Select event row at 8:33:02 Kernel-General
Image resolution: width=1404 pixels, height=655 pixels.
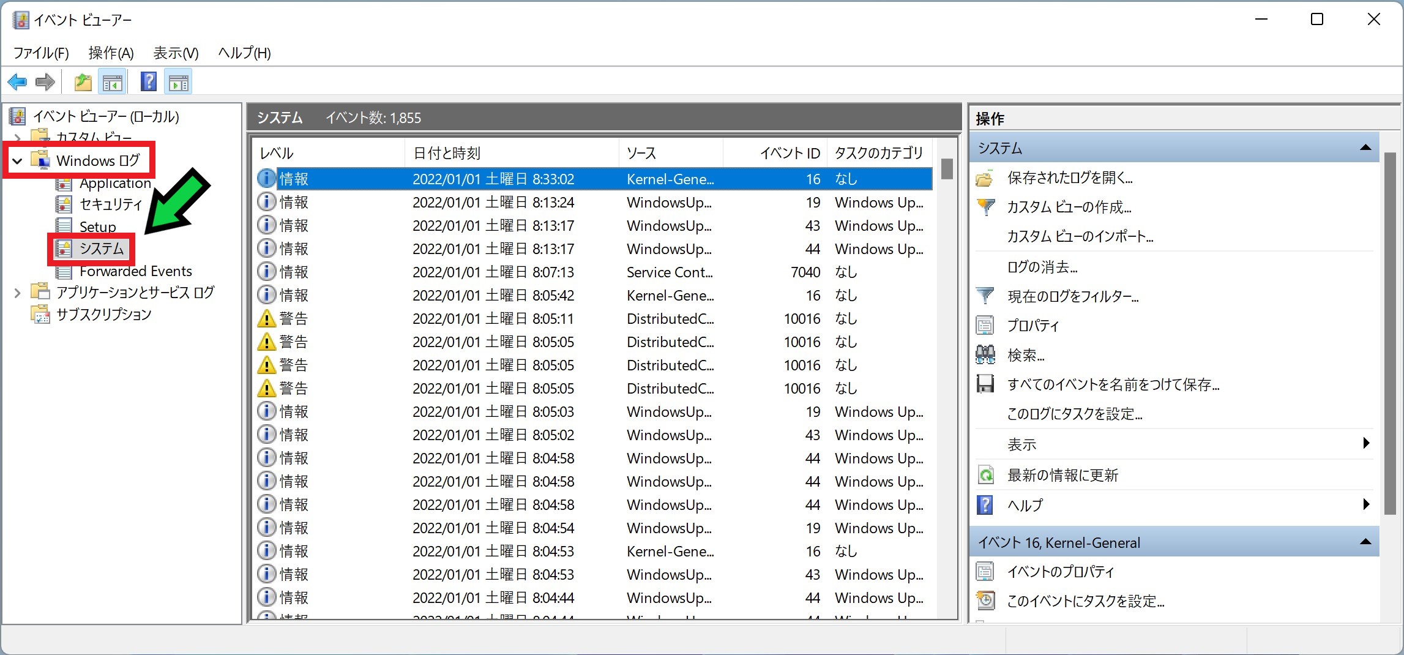pos(594,179)
